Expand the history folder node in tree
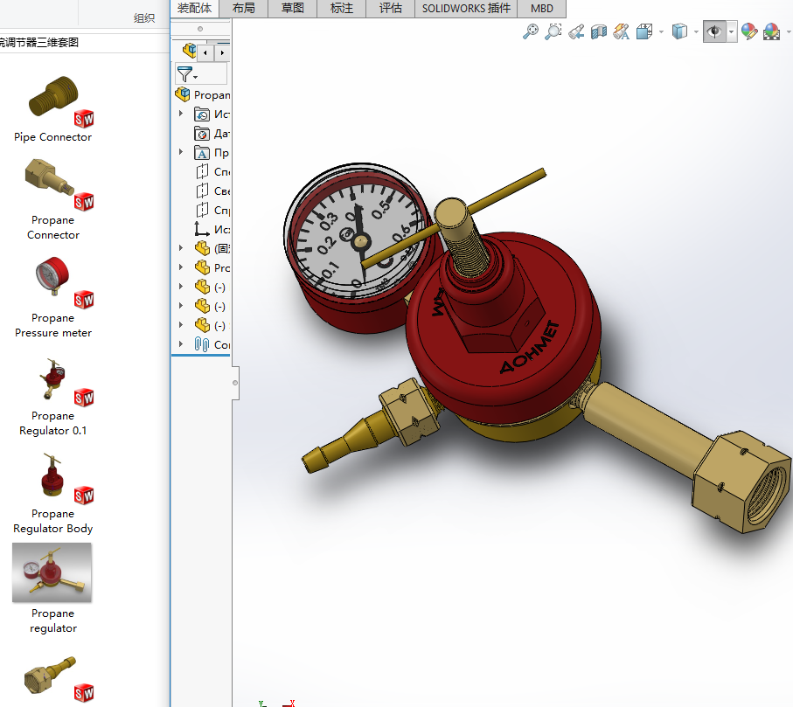The height and width of the screenshot is (707, 793). tap(181, 114)
